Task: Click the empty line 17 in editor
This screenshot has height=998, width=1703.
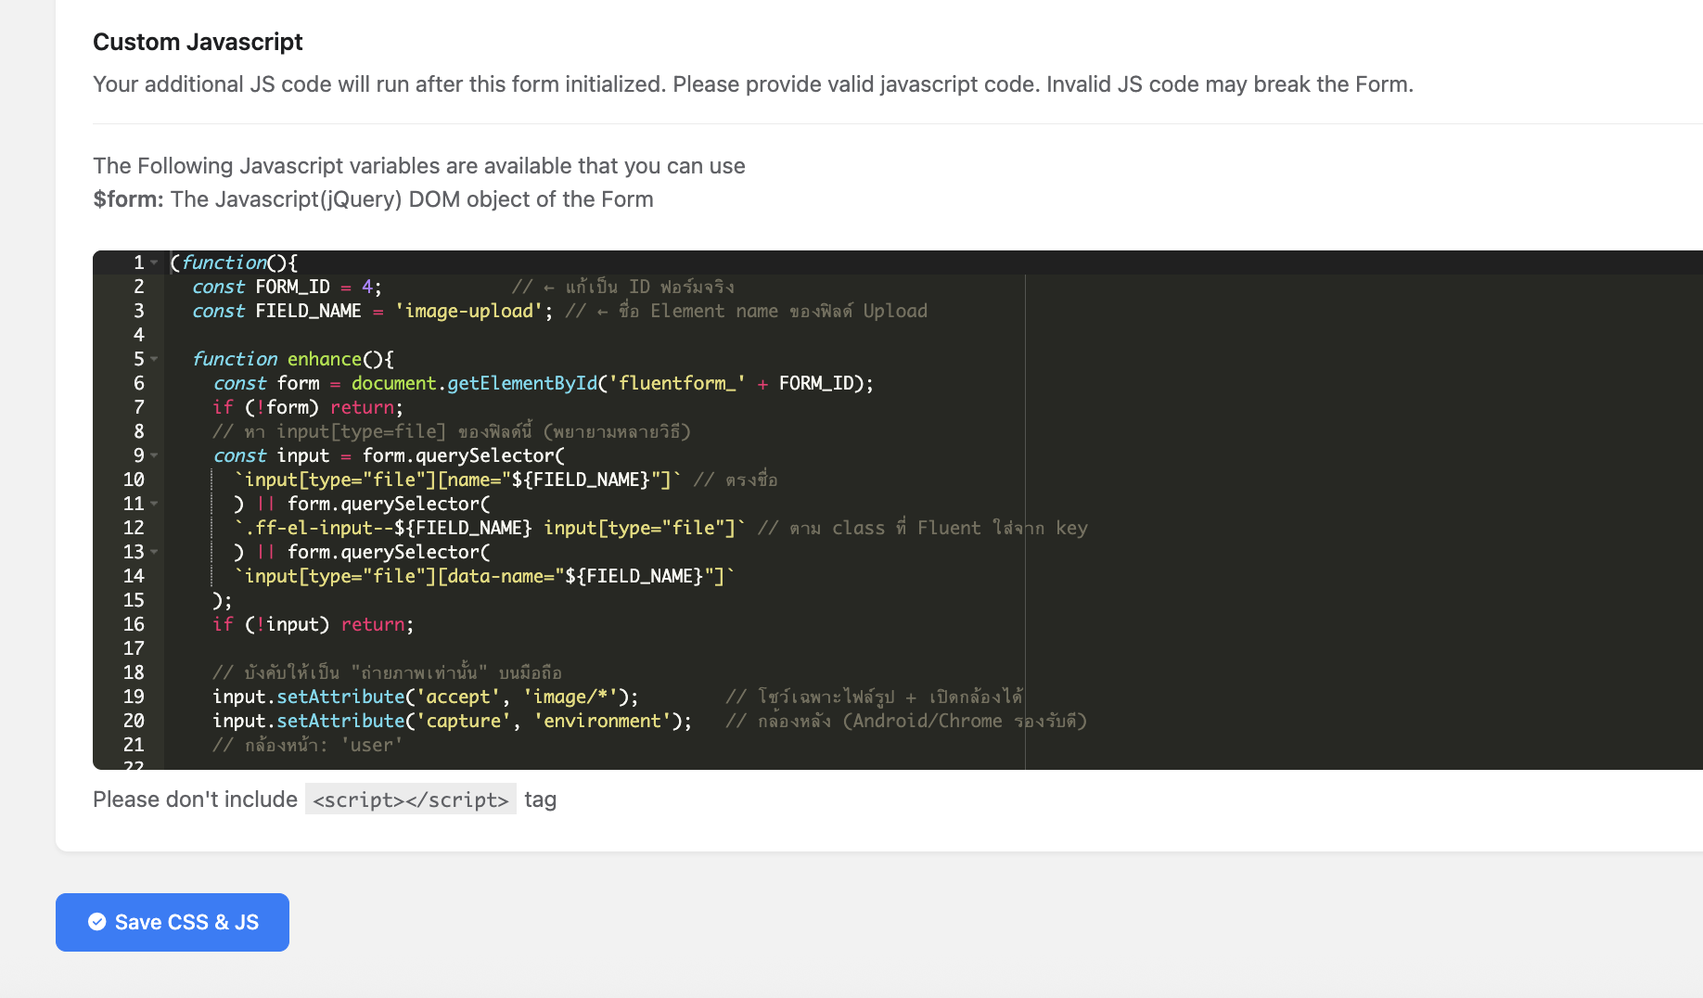Action: (x=557, y=649)
